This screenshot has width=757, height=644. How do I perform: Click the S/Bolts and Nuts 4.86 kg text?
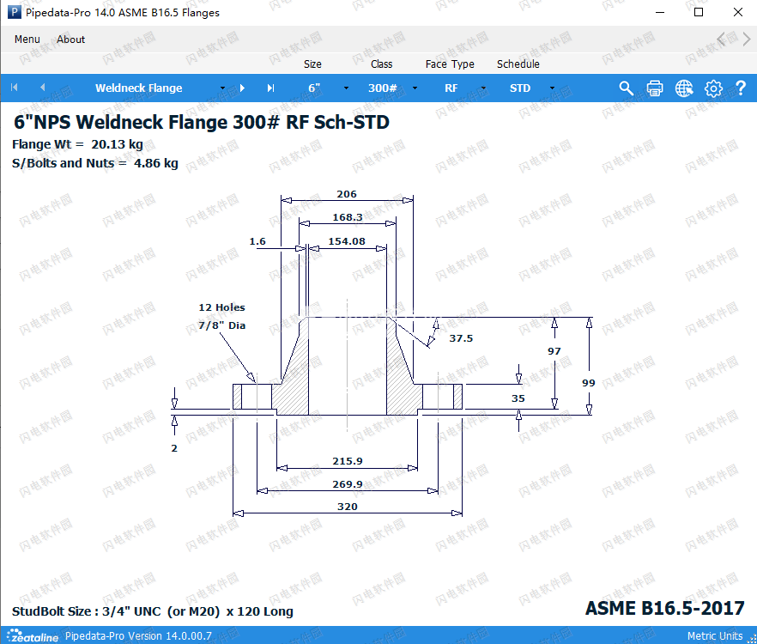click(95, 163)
